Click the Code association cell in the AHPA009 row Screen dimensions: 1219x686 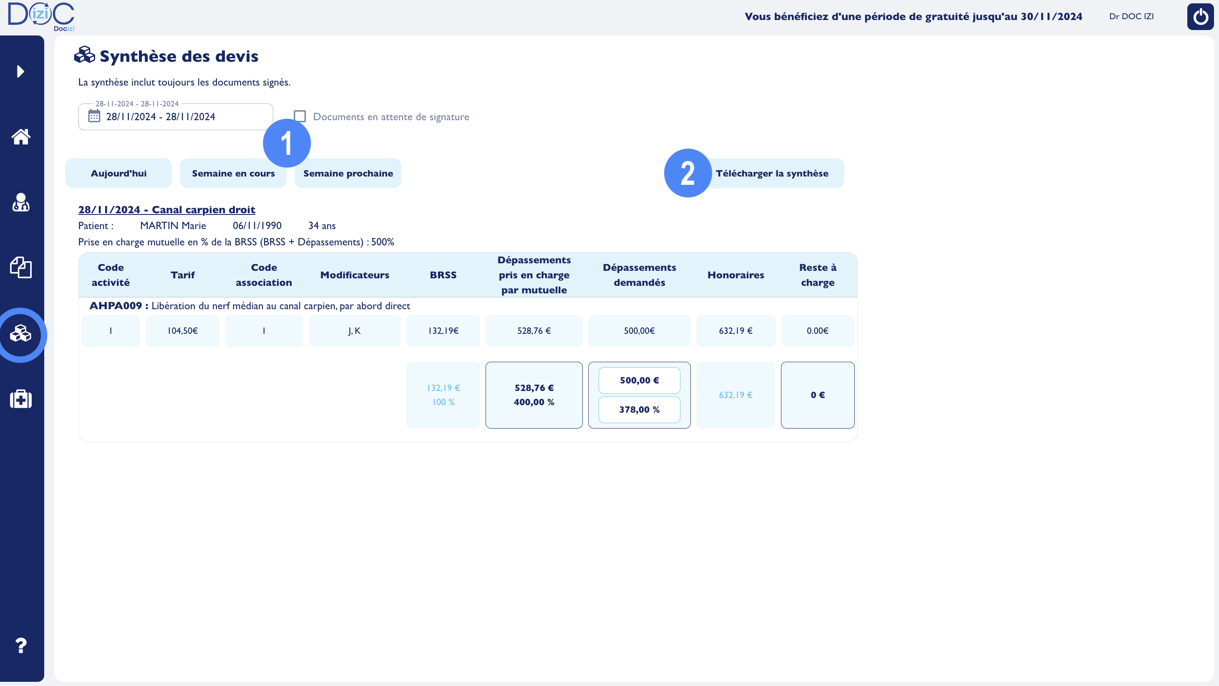coord(264,331)
